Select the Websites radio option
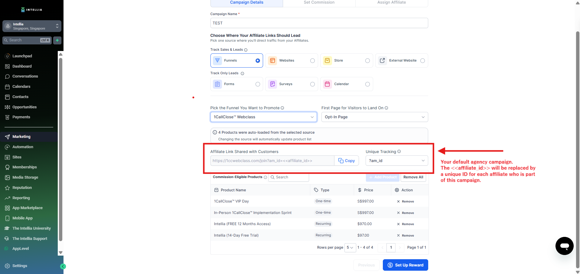This screenshot has height=274, width=580. (312, 61)
